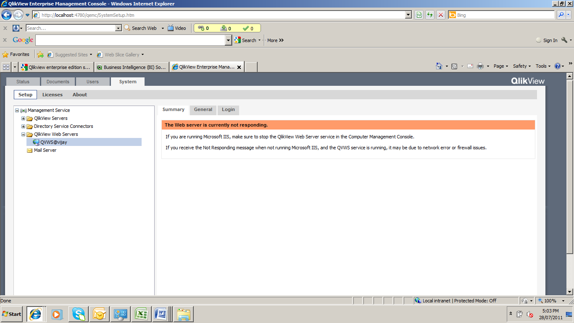574x323 pixels.
Task: Open the address bar dropdown
Action: point(408,15)
